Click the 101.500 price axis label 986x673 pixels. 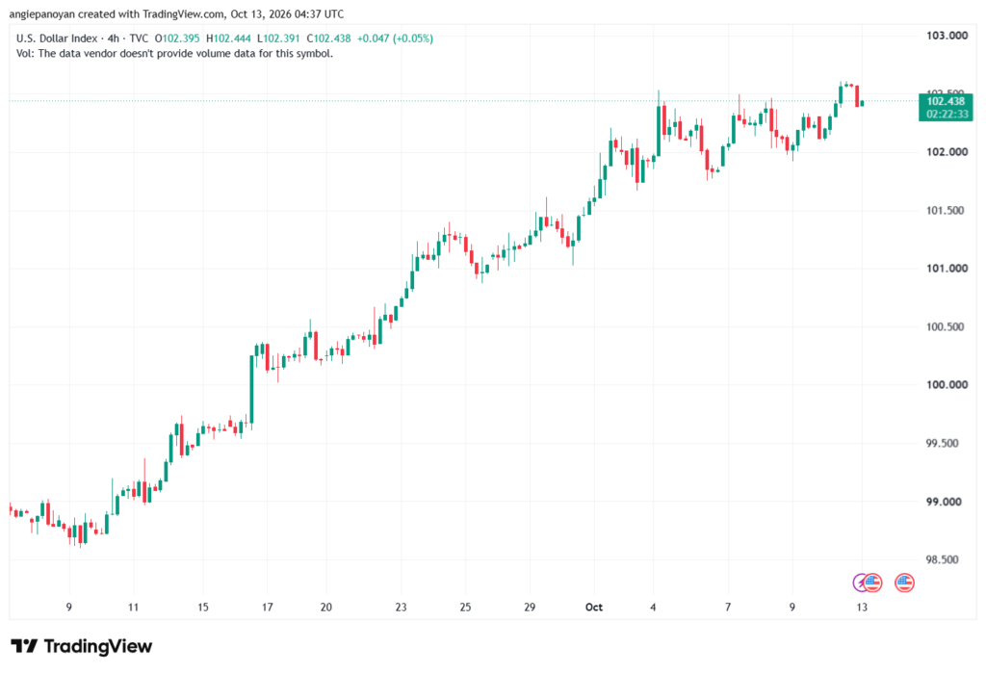[x=946, y=210]
